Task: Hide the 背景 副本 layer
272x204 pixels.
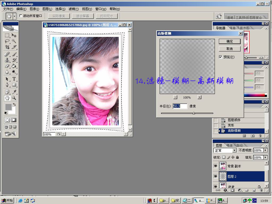Action: pyautogui.click(x=215, y=166)
